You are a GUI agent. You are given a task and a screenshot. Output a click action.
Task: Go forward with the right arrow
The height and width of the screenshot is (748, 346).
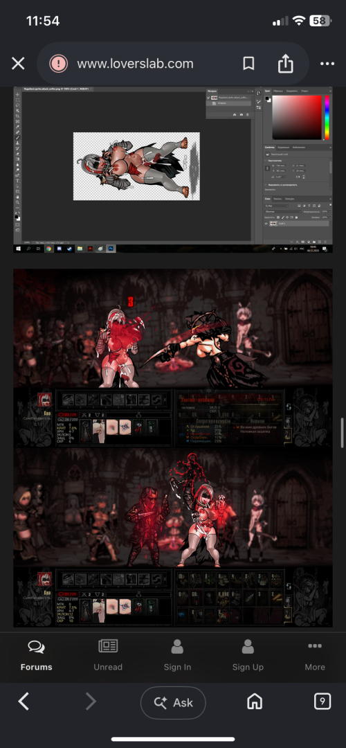91,701
